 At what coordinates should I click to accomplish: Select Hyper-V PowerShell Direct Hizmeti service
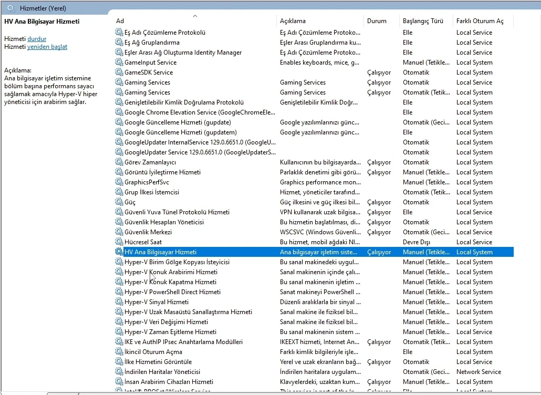[x=172, y=292]
